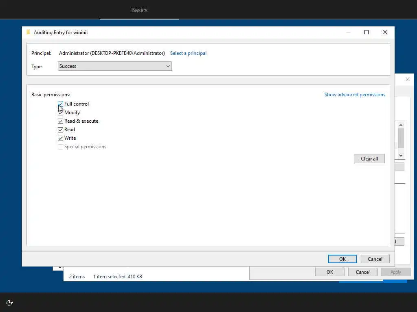The image size is (417, 312).
Task: Cancel the Auditing Entry dialog
Action: [375, 259]
